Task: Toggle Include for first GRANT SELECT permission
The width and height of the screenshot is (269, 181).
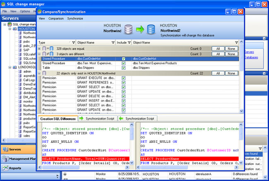Action: coord(123,87)
